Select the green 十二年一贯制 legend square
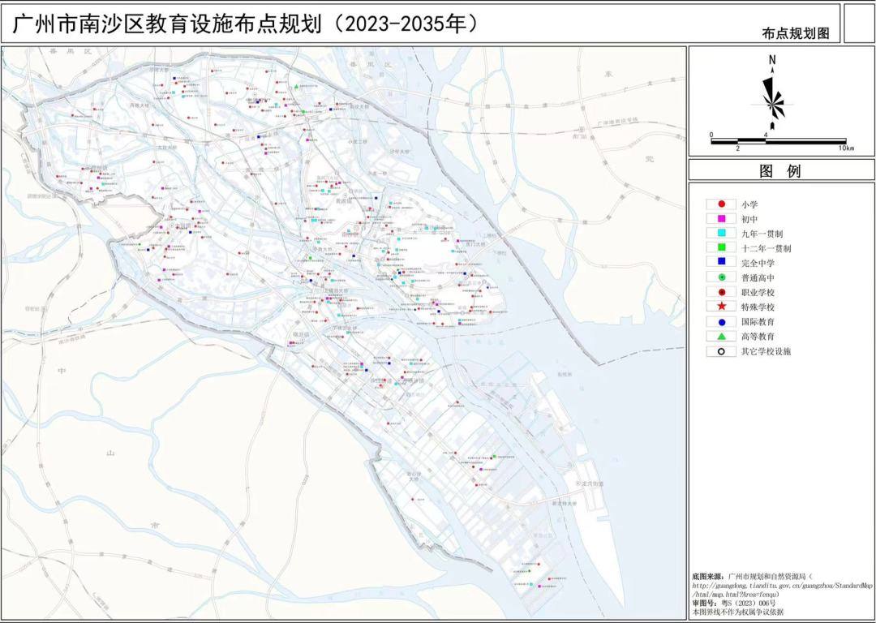Viewport: 876px width, 623px height. (721, 248)
